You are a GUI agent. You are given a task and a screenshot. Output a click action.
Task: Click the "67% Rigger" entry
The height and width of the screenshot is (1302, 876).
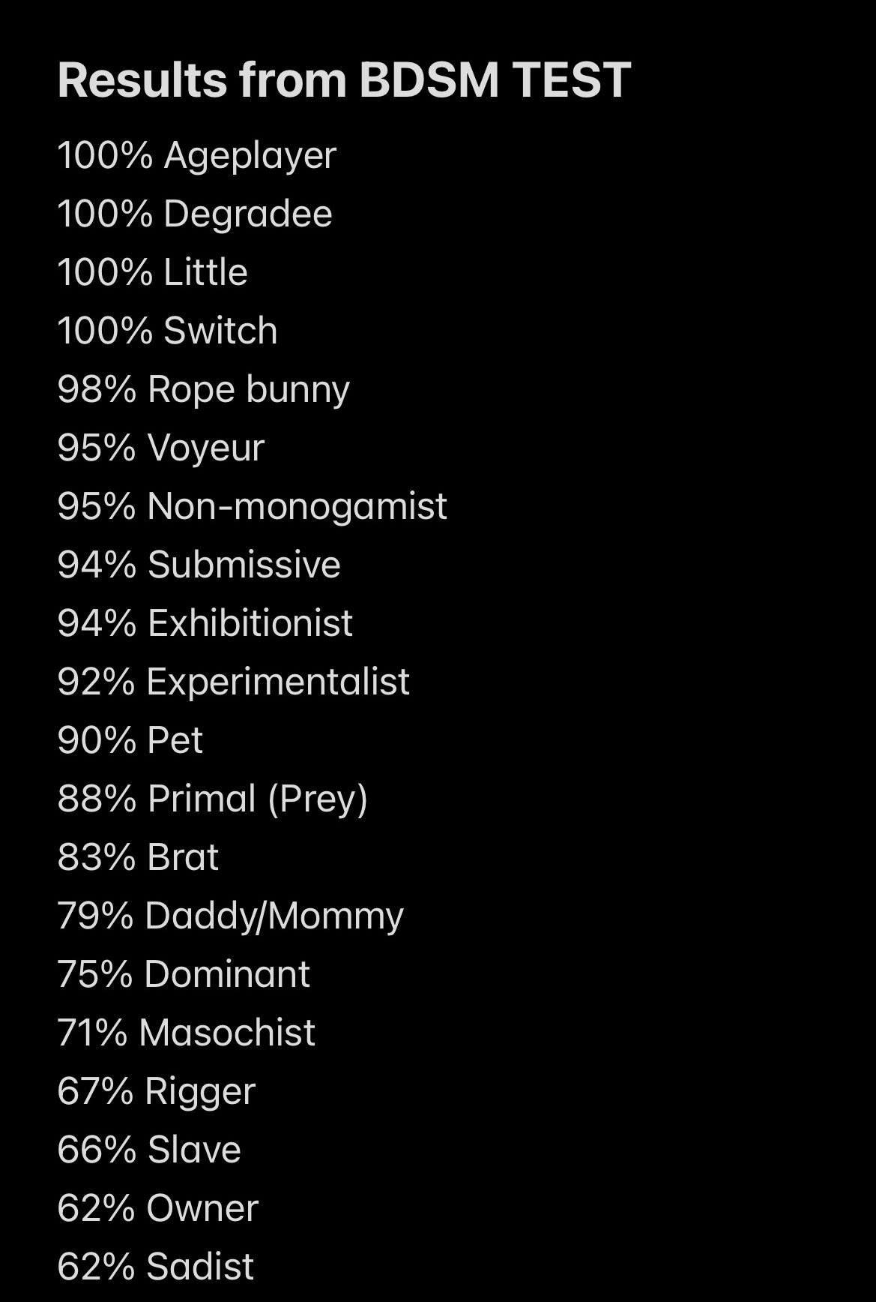click(x=156, y=1091)
